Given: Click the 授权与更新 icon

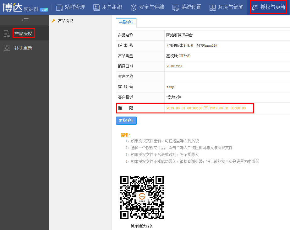Looking at the screenshot, I should coord(255,7).
